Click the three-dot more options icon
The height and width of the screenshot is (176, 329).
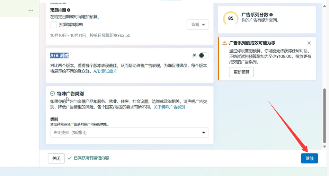point(31,10)
